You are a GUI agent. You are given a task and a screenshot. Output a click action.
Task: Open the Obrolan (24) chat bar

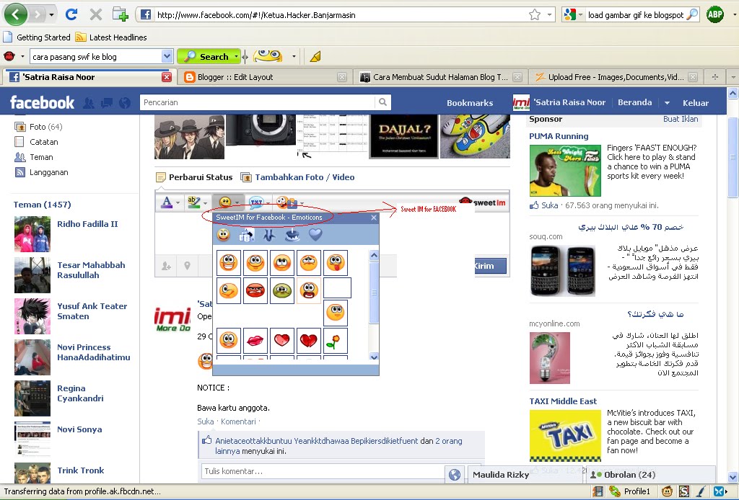click(x=650, y=475)
